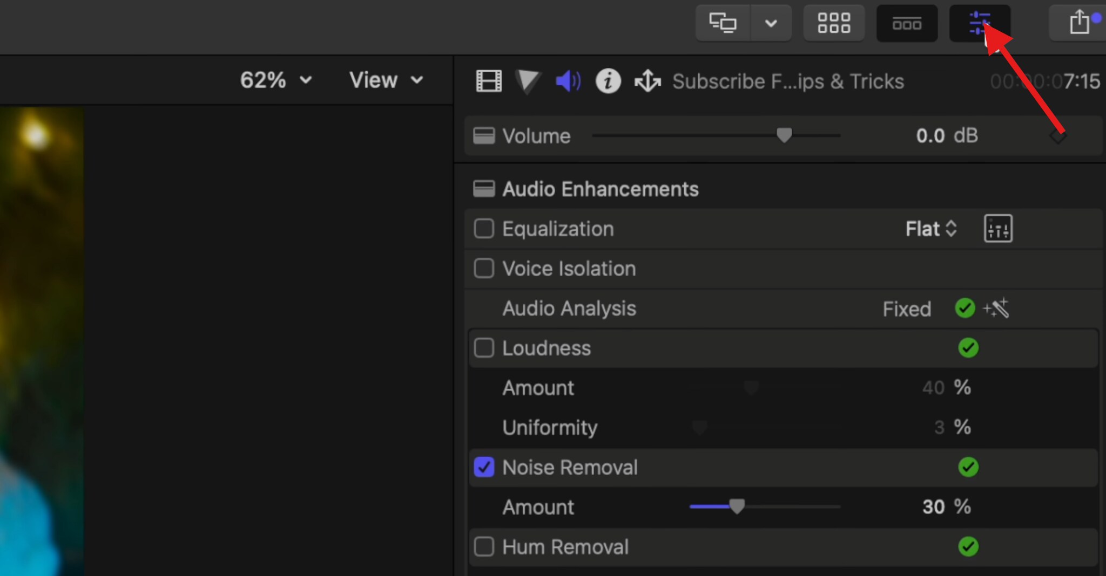
Task: Click the browser grid view icon
Action: click(x=833, y=23)
